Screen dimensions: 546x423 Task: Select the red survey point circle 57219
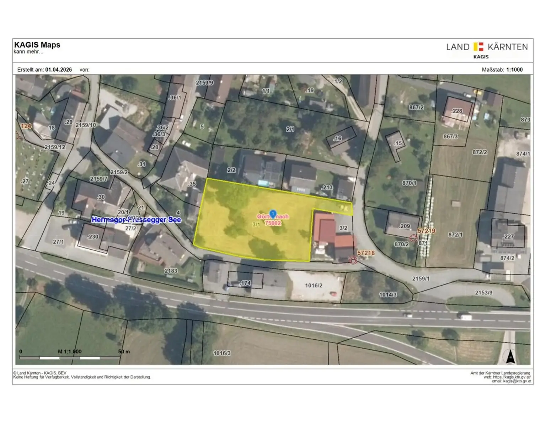pos(413,238)
